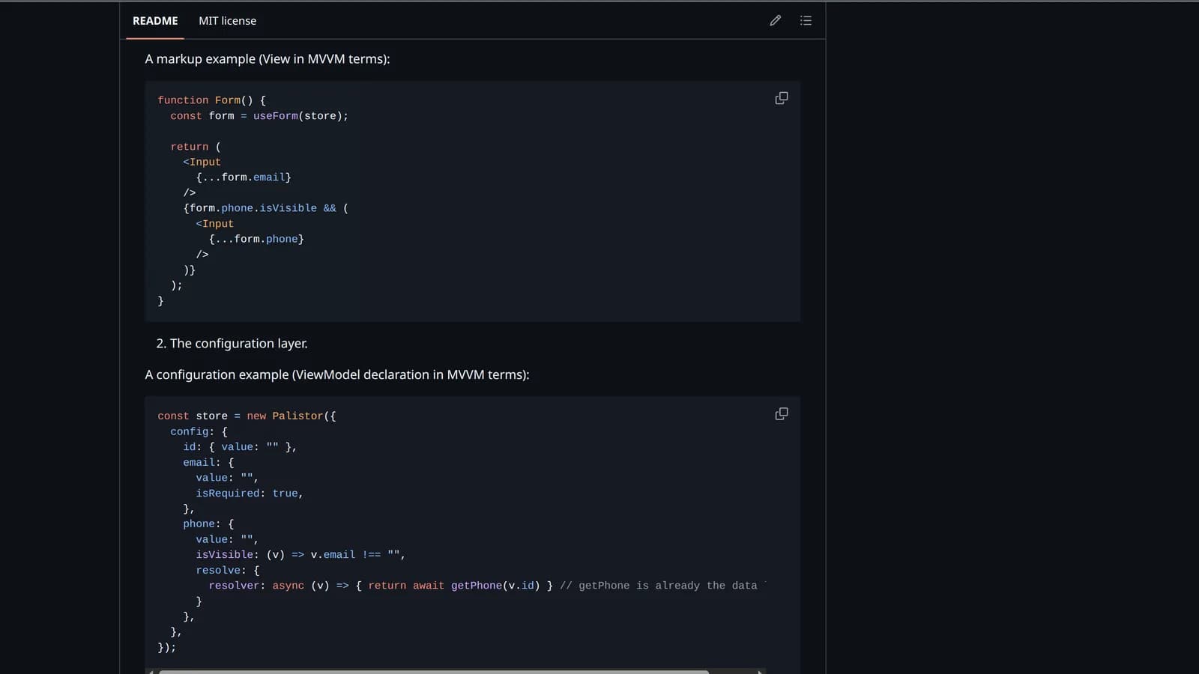Image resolution: width=1199 pixels, height=674 pixels.
Task: Click the line 'isRequired: true,'
Action: tap(250, 494)
